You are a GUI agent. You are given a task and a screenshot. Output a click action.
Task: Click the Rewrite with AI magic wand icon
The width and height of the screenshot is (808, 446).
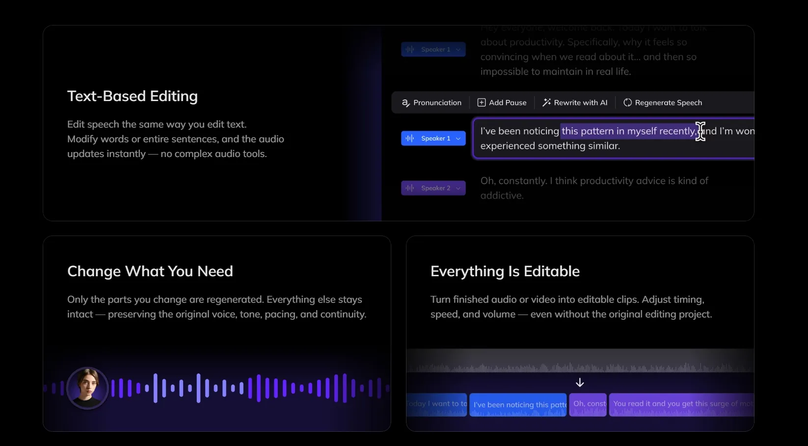click(x=546, y=103)
